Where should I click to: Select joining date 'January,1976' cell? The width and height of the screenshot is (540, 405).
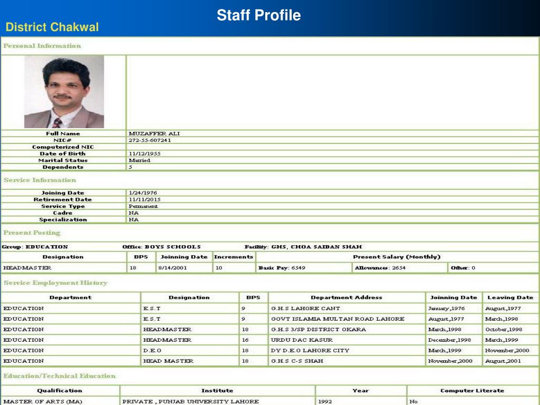(x=454, y=308)
